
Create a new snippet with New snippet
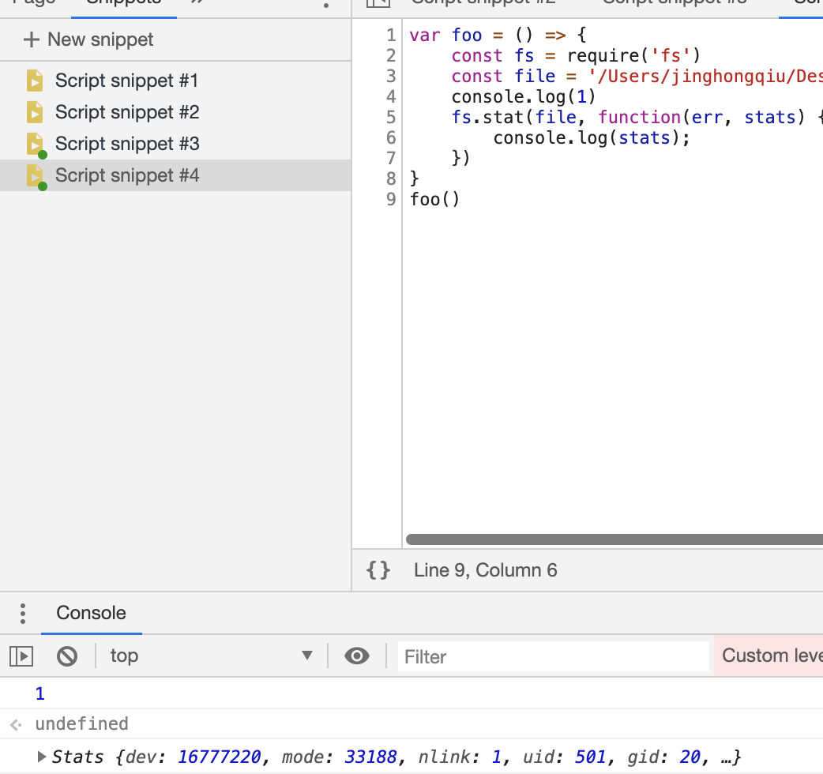[x=88, y=39]
